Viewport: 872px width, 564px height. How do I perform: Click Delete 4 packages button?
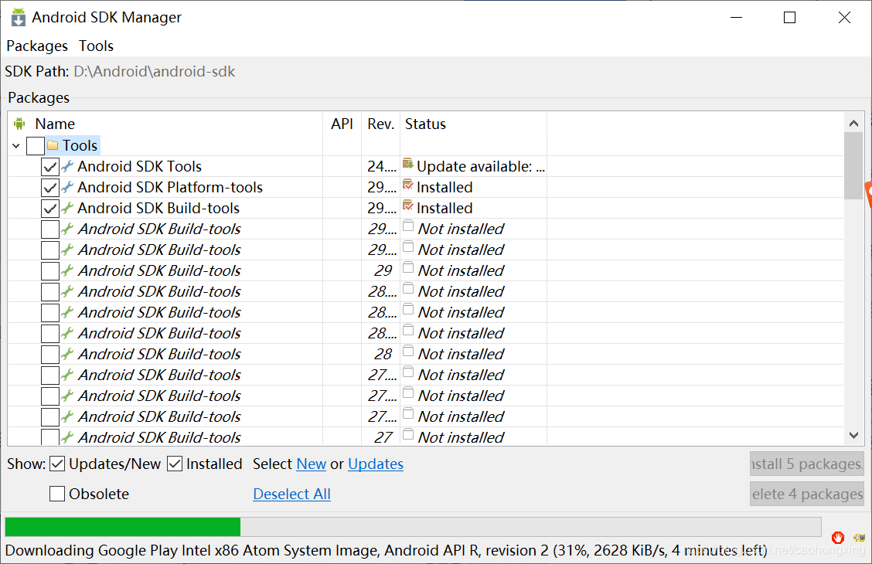pyautogui.click(x=807, y=494)
